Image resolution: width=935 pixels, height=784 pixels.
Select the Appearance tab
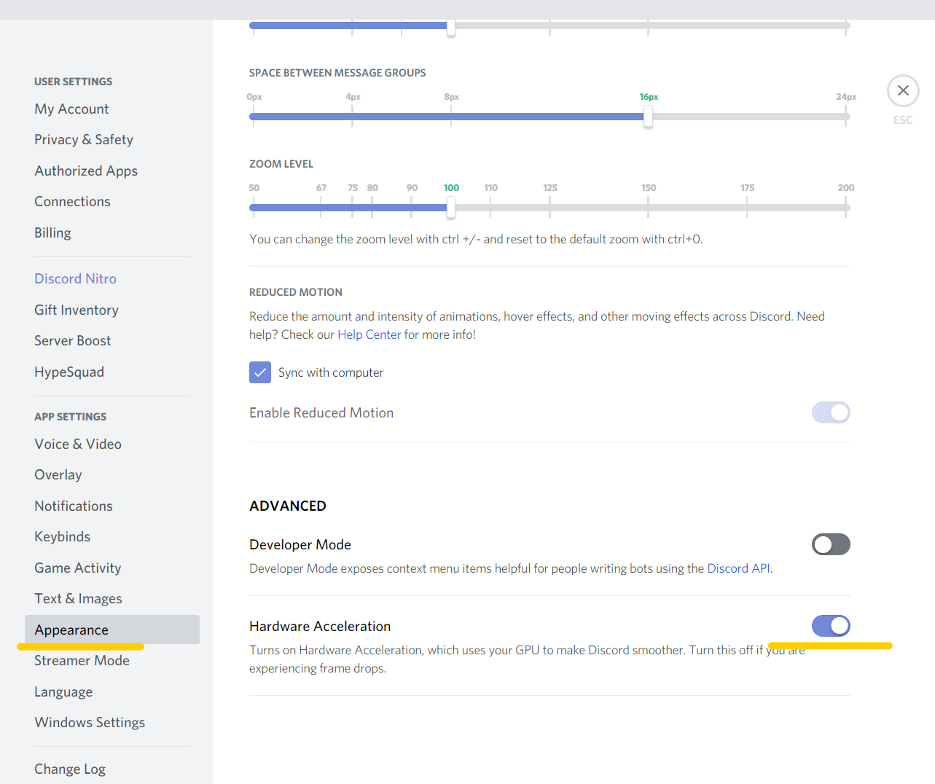tap(112, 630)
